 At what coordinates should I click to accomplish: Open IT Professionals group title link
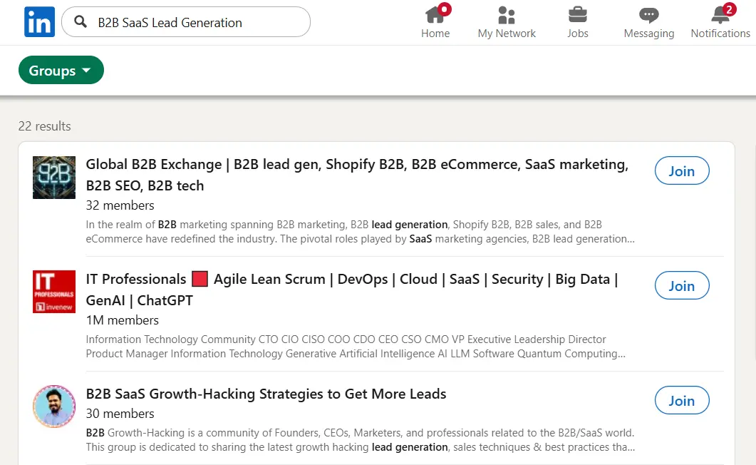pos(352,290)
